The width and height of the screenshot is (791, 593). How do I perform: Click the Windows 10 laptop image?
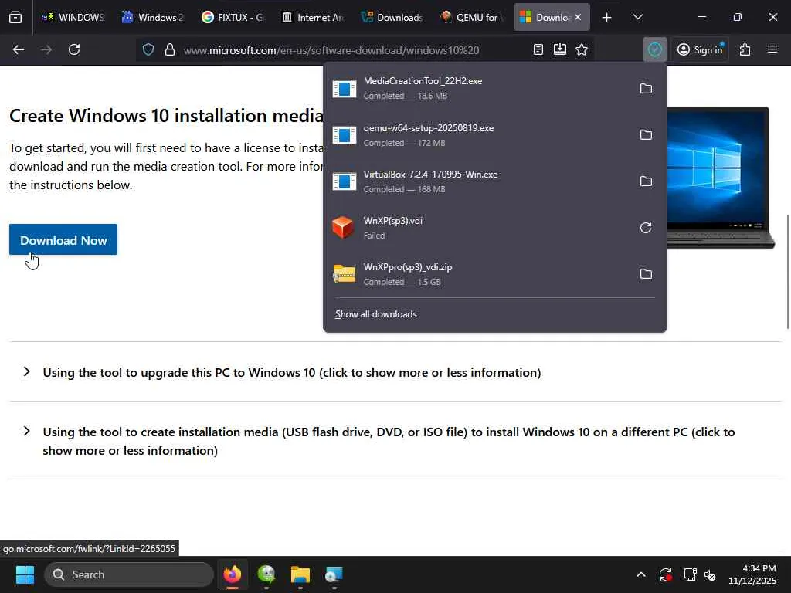[x=721, y=178]
